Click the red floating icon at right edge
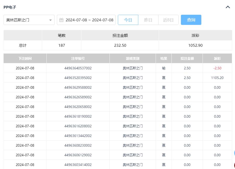This screenshot has width=235, height=169. click(x=234, y=166)
